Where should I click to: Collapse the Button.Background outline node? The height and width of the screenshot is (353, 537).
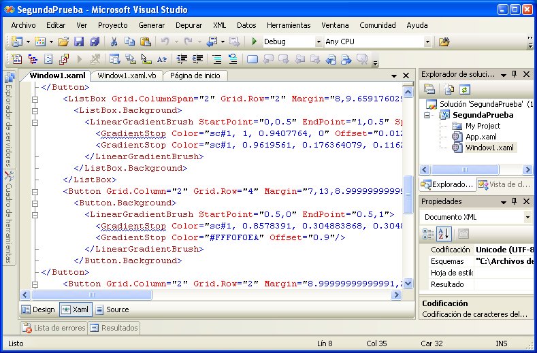coord(35,203)
